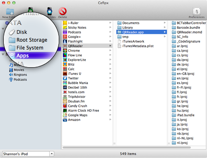Viewport: 207px width, 158px height.
Task: Click the Flashlight app icon
Action: click(65, 41)
